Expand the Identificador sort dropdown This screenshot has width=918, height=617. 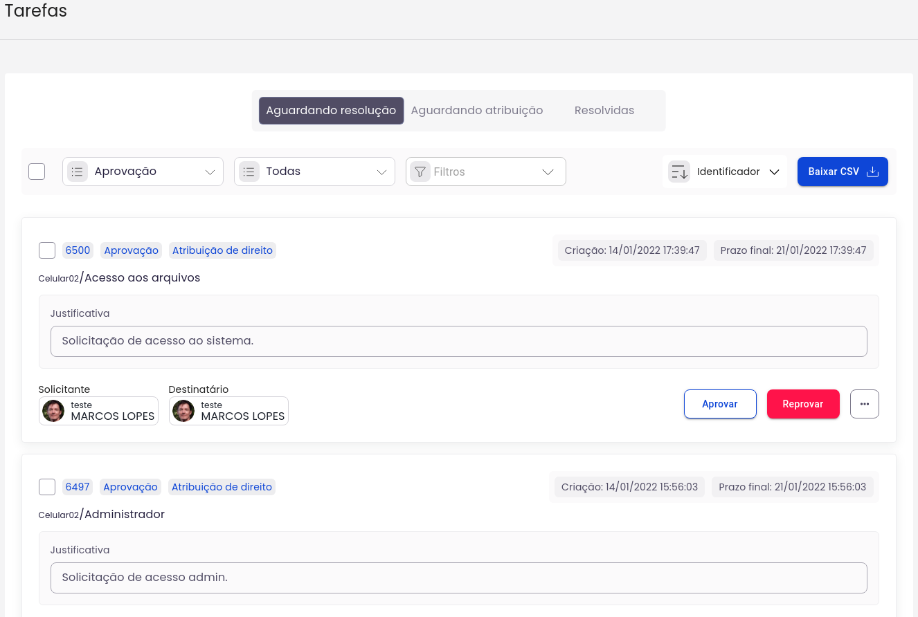point(774,172)
